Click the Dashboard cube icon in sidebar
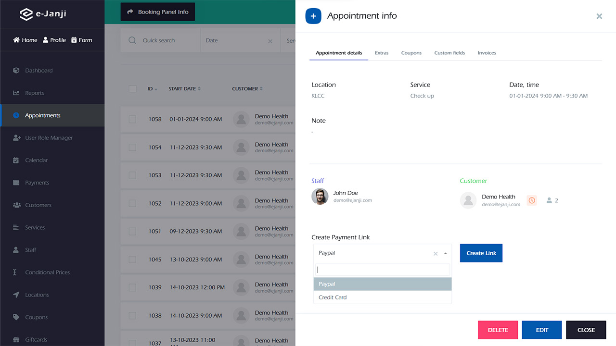 [x=16, y=71]
